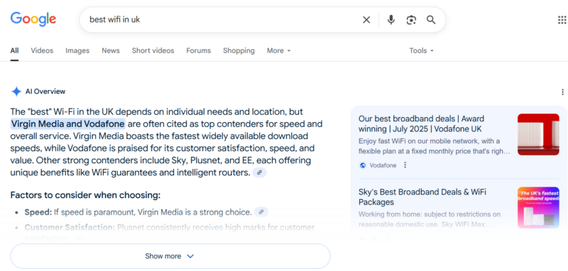Screen dimensions: 568x271
Task: Click the Vodafone source name label
Action: pos(383,165)
